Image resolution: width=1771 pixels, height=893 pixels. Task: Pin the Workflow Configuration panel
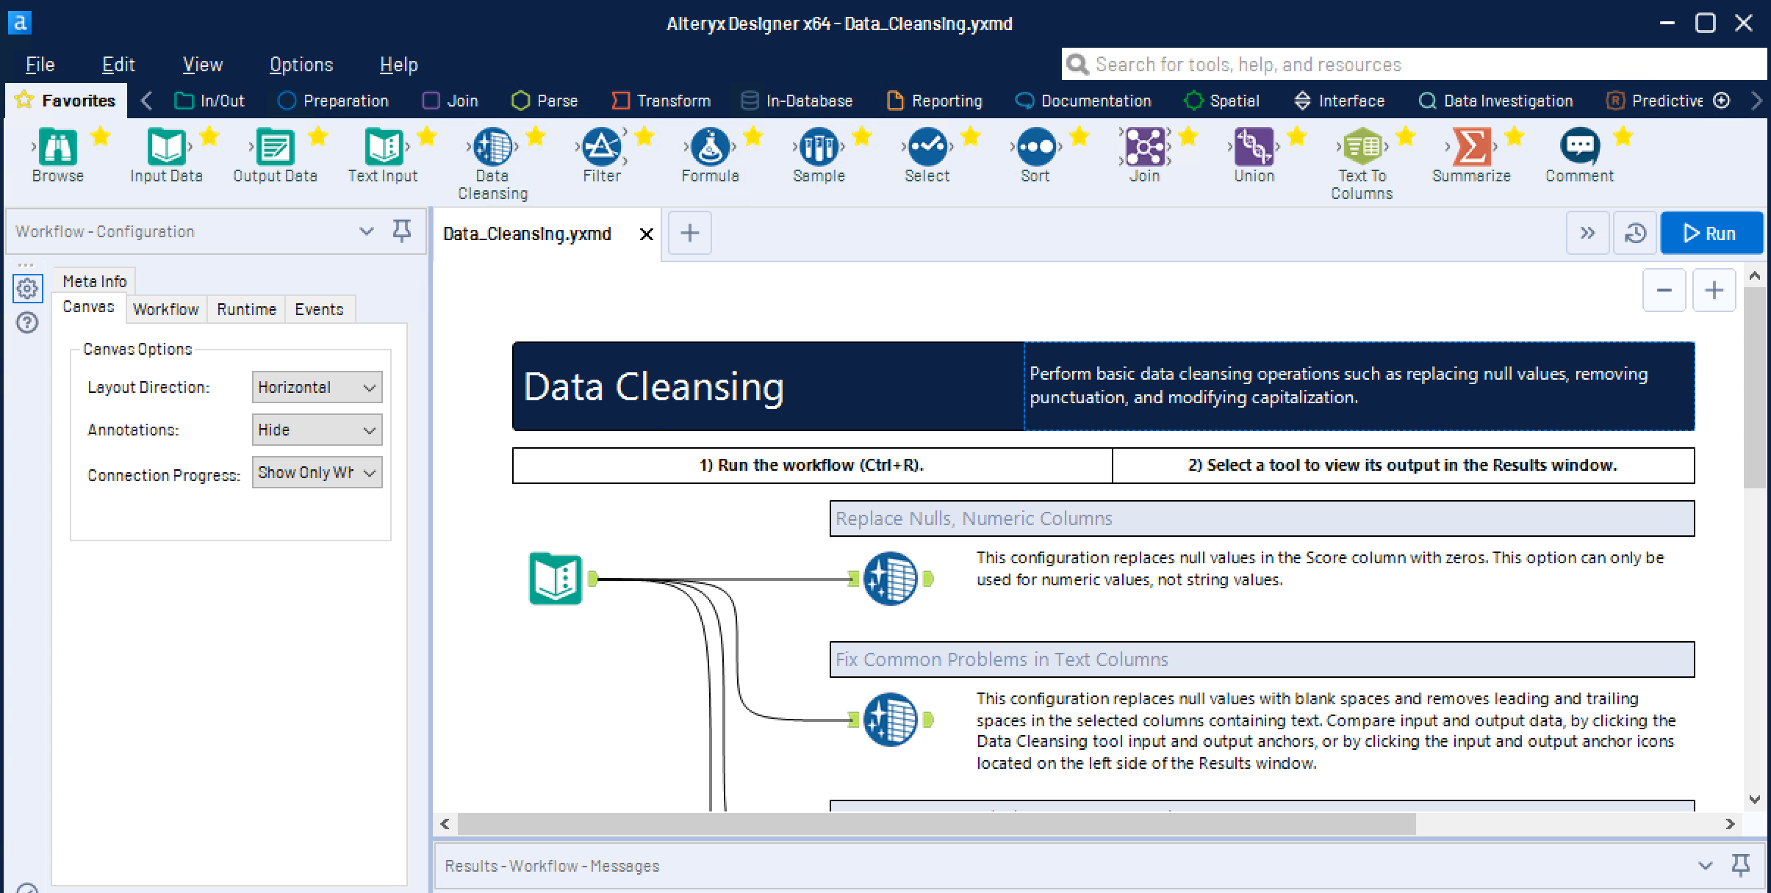click(401, 231)
